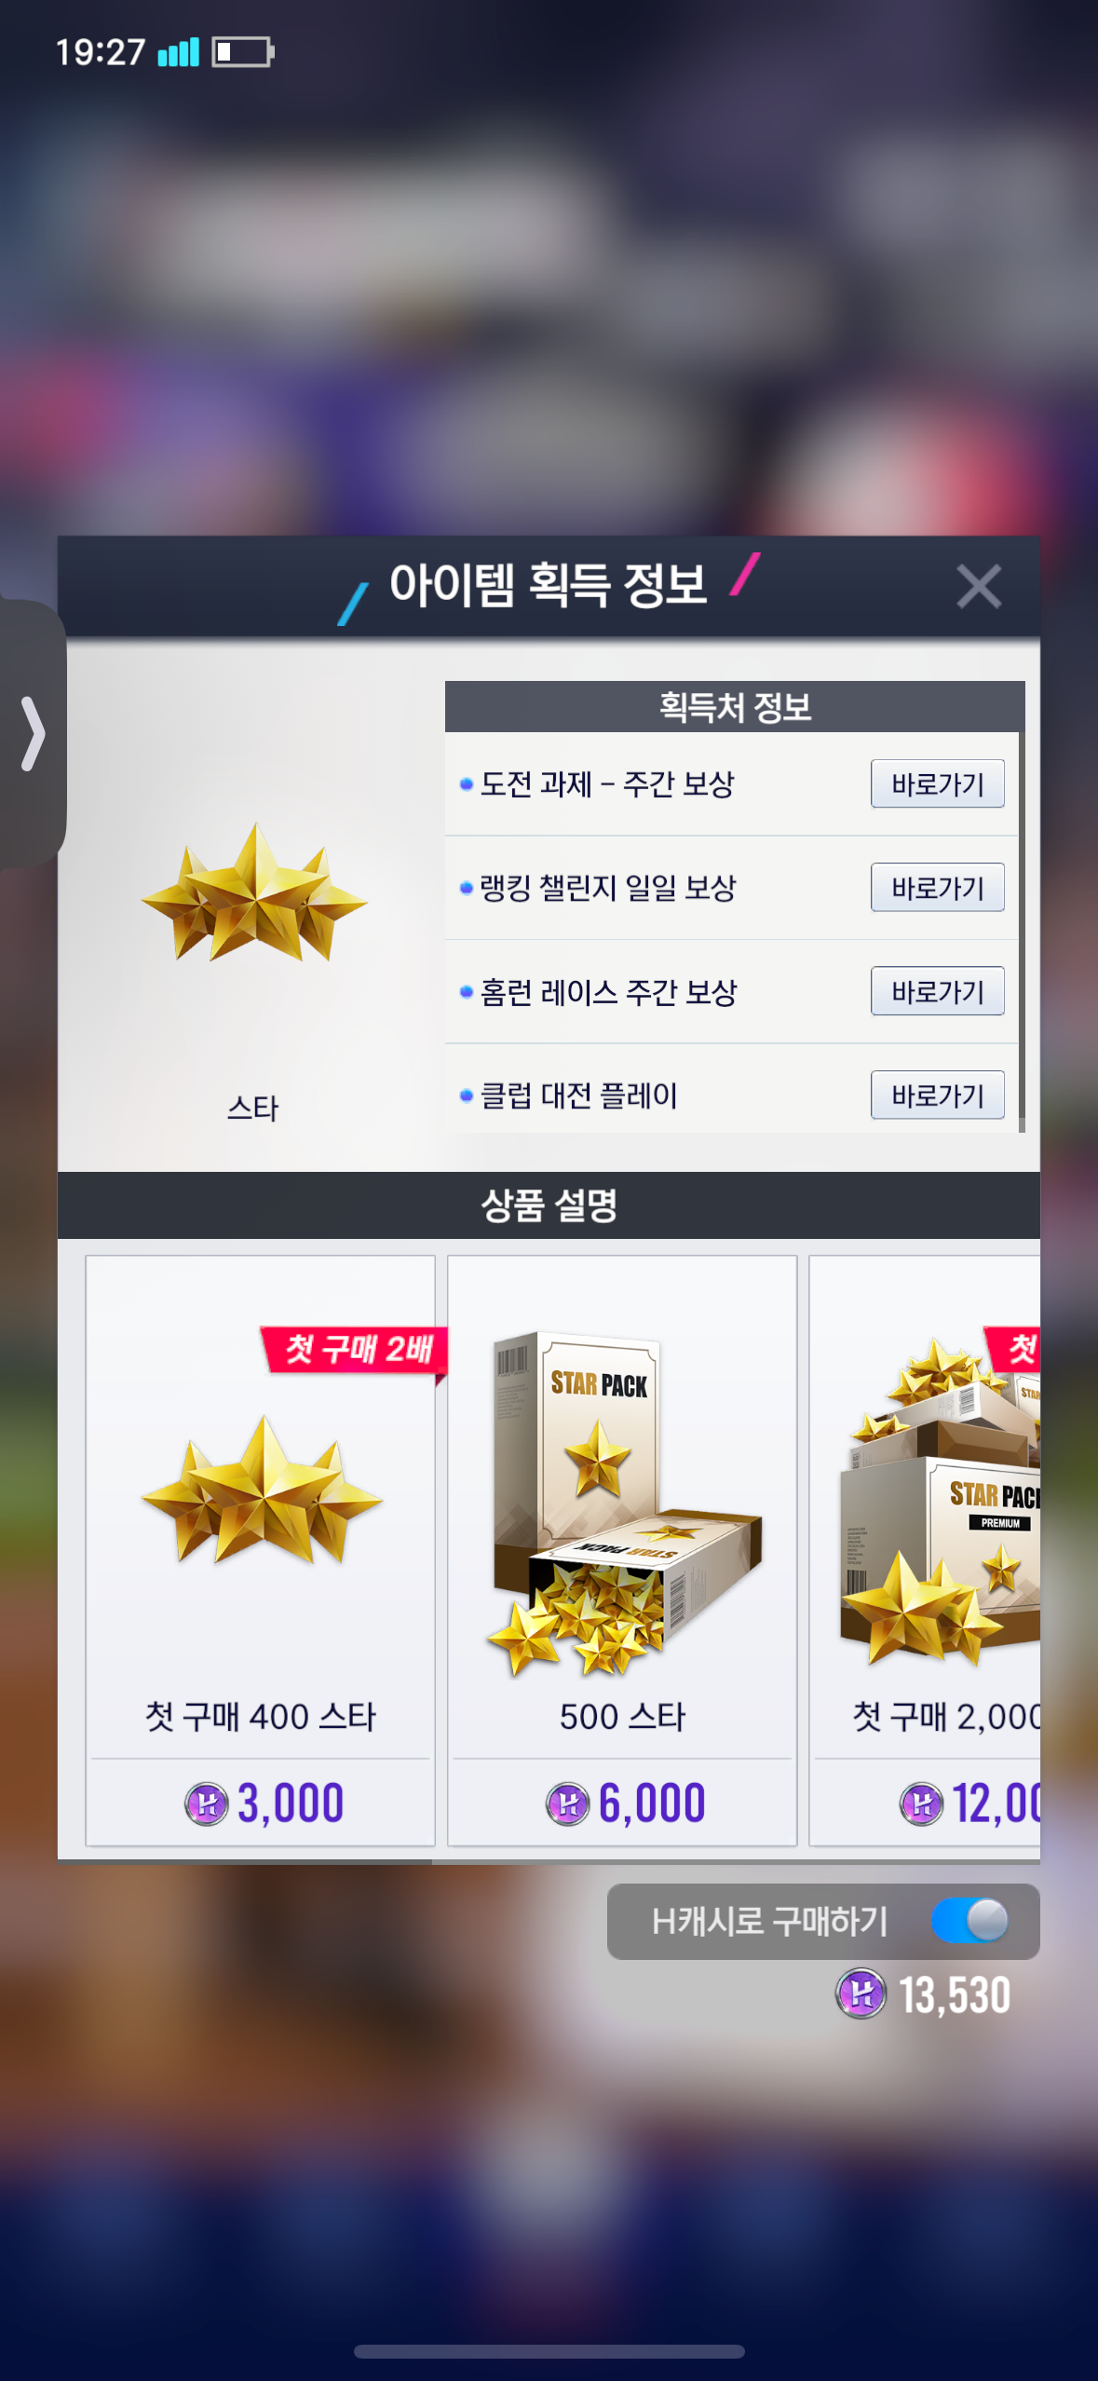Expand the left side panel arrow

coord(33,734)
